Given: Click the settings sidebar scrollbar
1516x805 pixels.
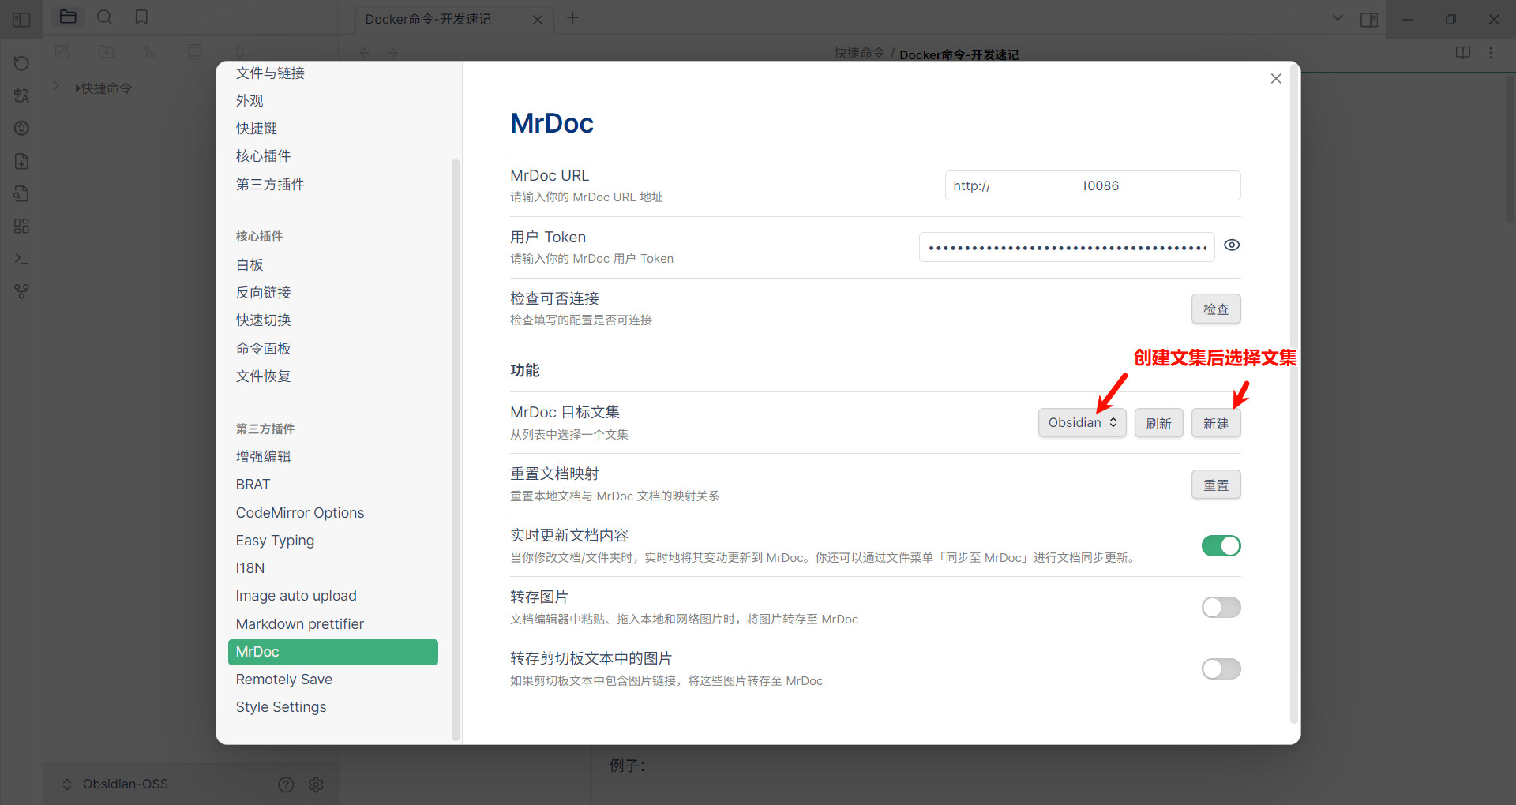Looking at the screenshot, I should [455, 450].
